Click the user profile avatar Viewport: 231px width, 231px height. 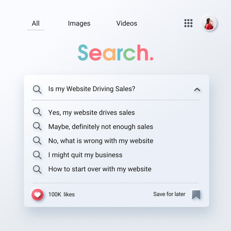point(209,23)
